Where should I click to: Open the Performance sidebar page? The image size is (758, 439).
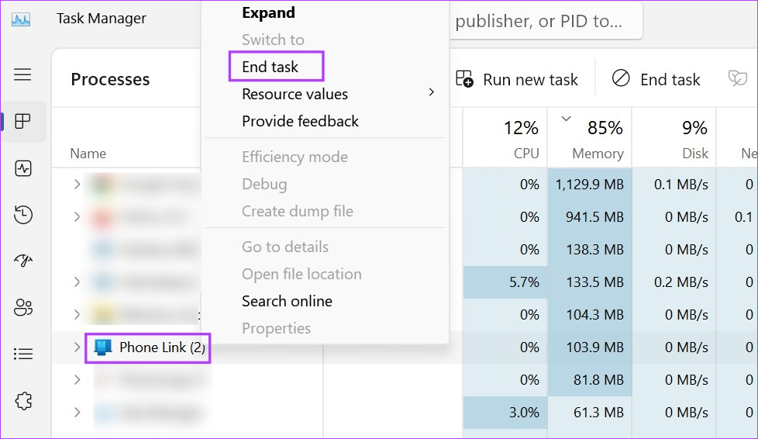[x=22, y=168]
